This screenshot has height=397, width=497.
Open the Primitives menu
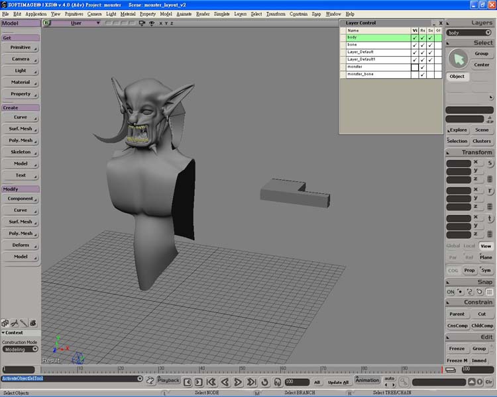(x=74, y=14)
